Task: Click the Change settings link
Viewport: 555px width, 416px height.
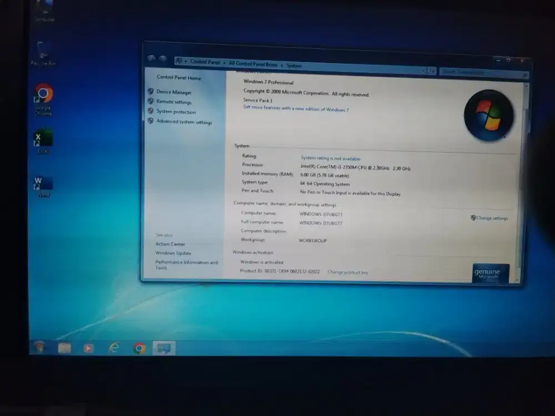Action: click(492, 218)
